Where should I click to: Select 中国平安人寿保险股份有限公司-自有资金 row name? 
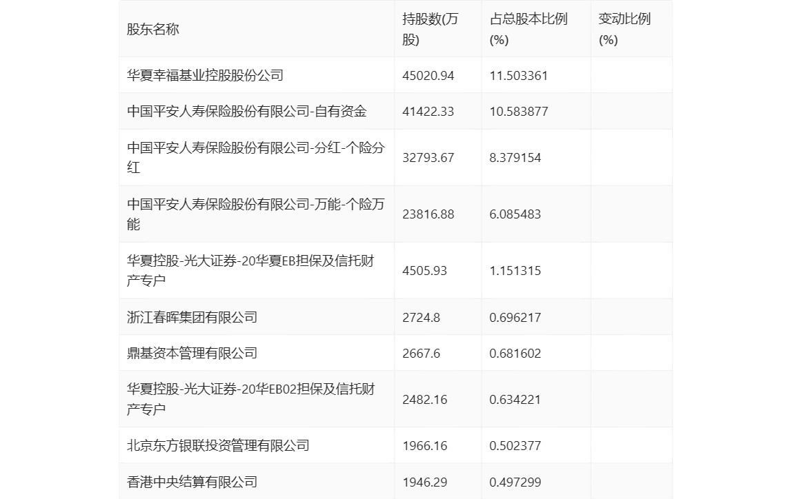246,111
